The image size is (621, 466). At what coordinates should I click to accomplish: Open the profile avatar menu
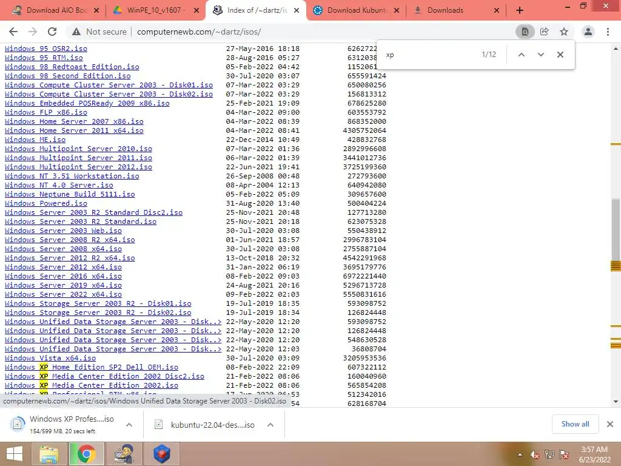(x=588, y=32)
